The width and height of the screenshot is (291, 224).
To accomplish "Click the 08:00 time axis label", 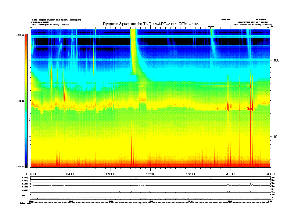I will [111, 174].
